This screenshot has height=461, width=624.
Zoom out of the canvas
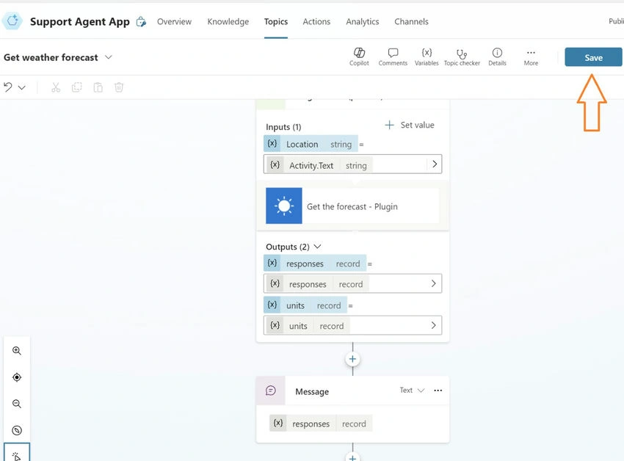17,404
